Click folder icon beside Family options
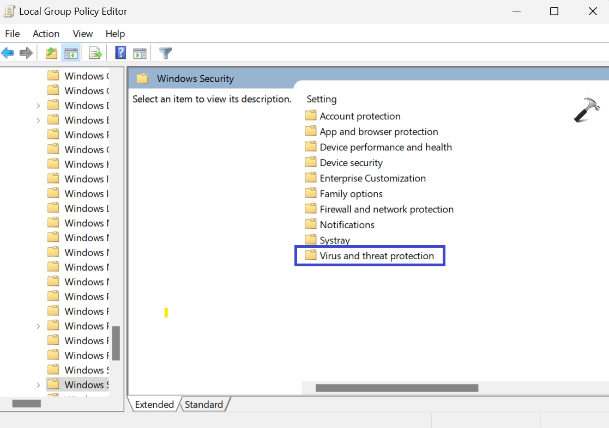 coord(310,193)
